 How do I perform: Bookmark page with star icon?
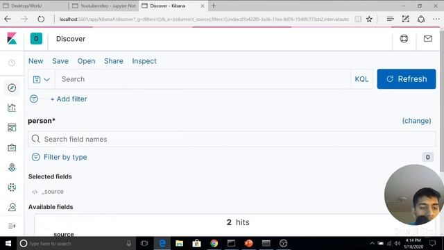[x=369, y=19]
